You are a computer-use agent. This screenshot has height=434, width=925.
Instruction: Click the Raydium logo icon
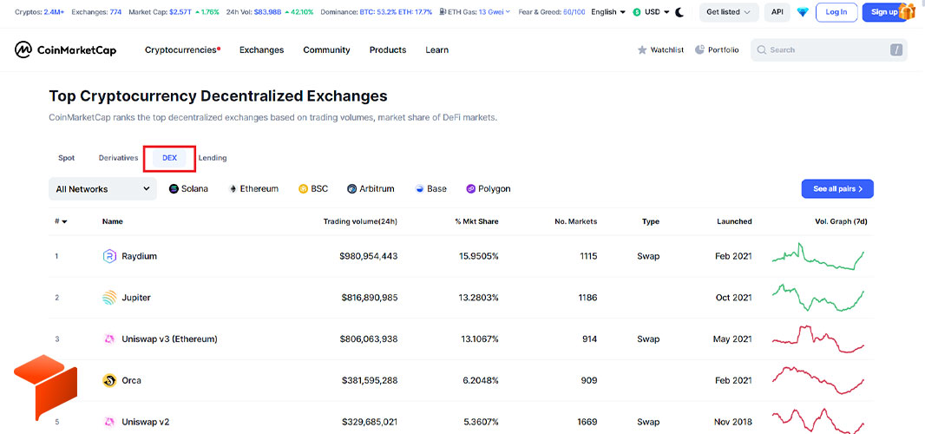(x=109, y=256)
